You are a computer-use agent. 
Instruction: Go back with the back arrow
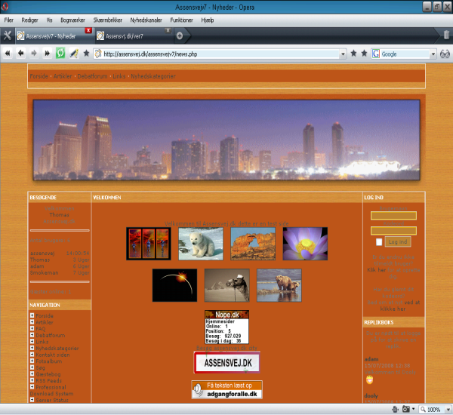[21, 54]
